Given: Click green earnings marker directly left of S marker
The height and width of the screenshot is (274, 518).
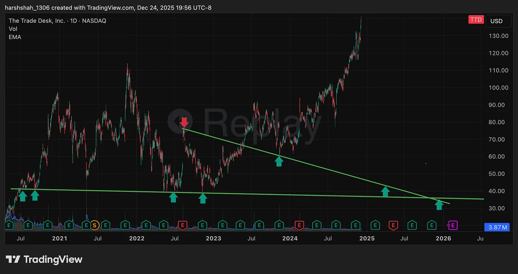Looking at the screenshot, I should 87,225.
